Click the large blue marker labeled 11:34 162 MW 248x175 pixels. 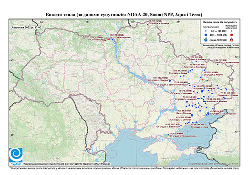pos(170,81)
